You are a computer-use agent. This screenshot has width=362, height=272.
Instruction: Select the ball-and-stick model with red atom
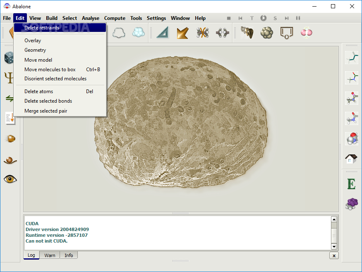point(352,98)
